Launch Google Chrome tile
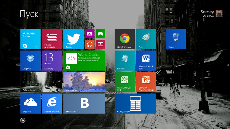230x129 pixels. [x=125, y=39]
